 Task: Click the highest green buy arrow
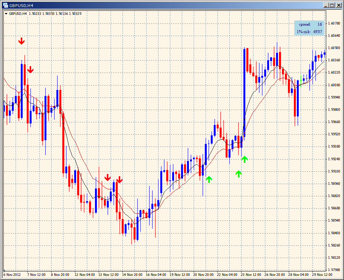(244, 160)
